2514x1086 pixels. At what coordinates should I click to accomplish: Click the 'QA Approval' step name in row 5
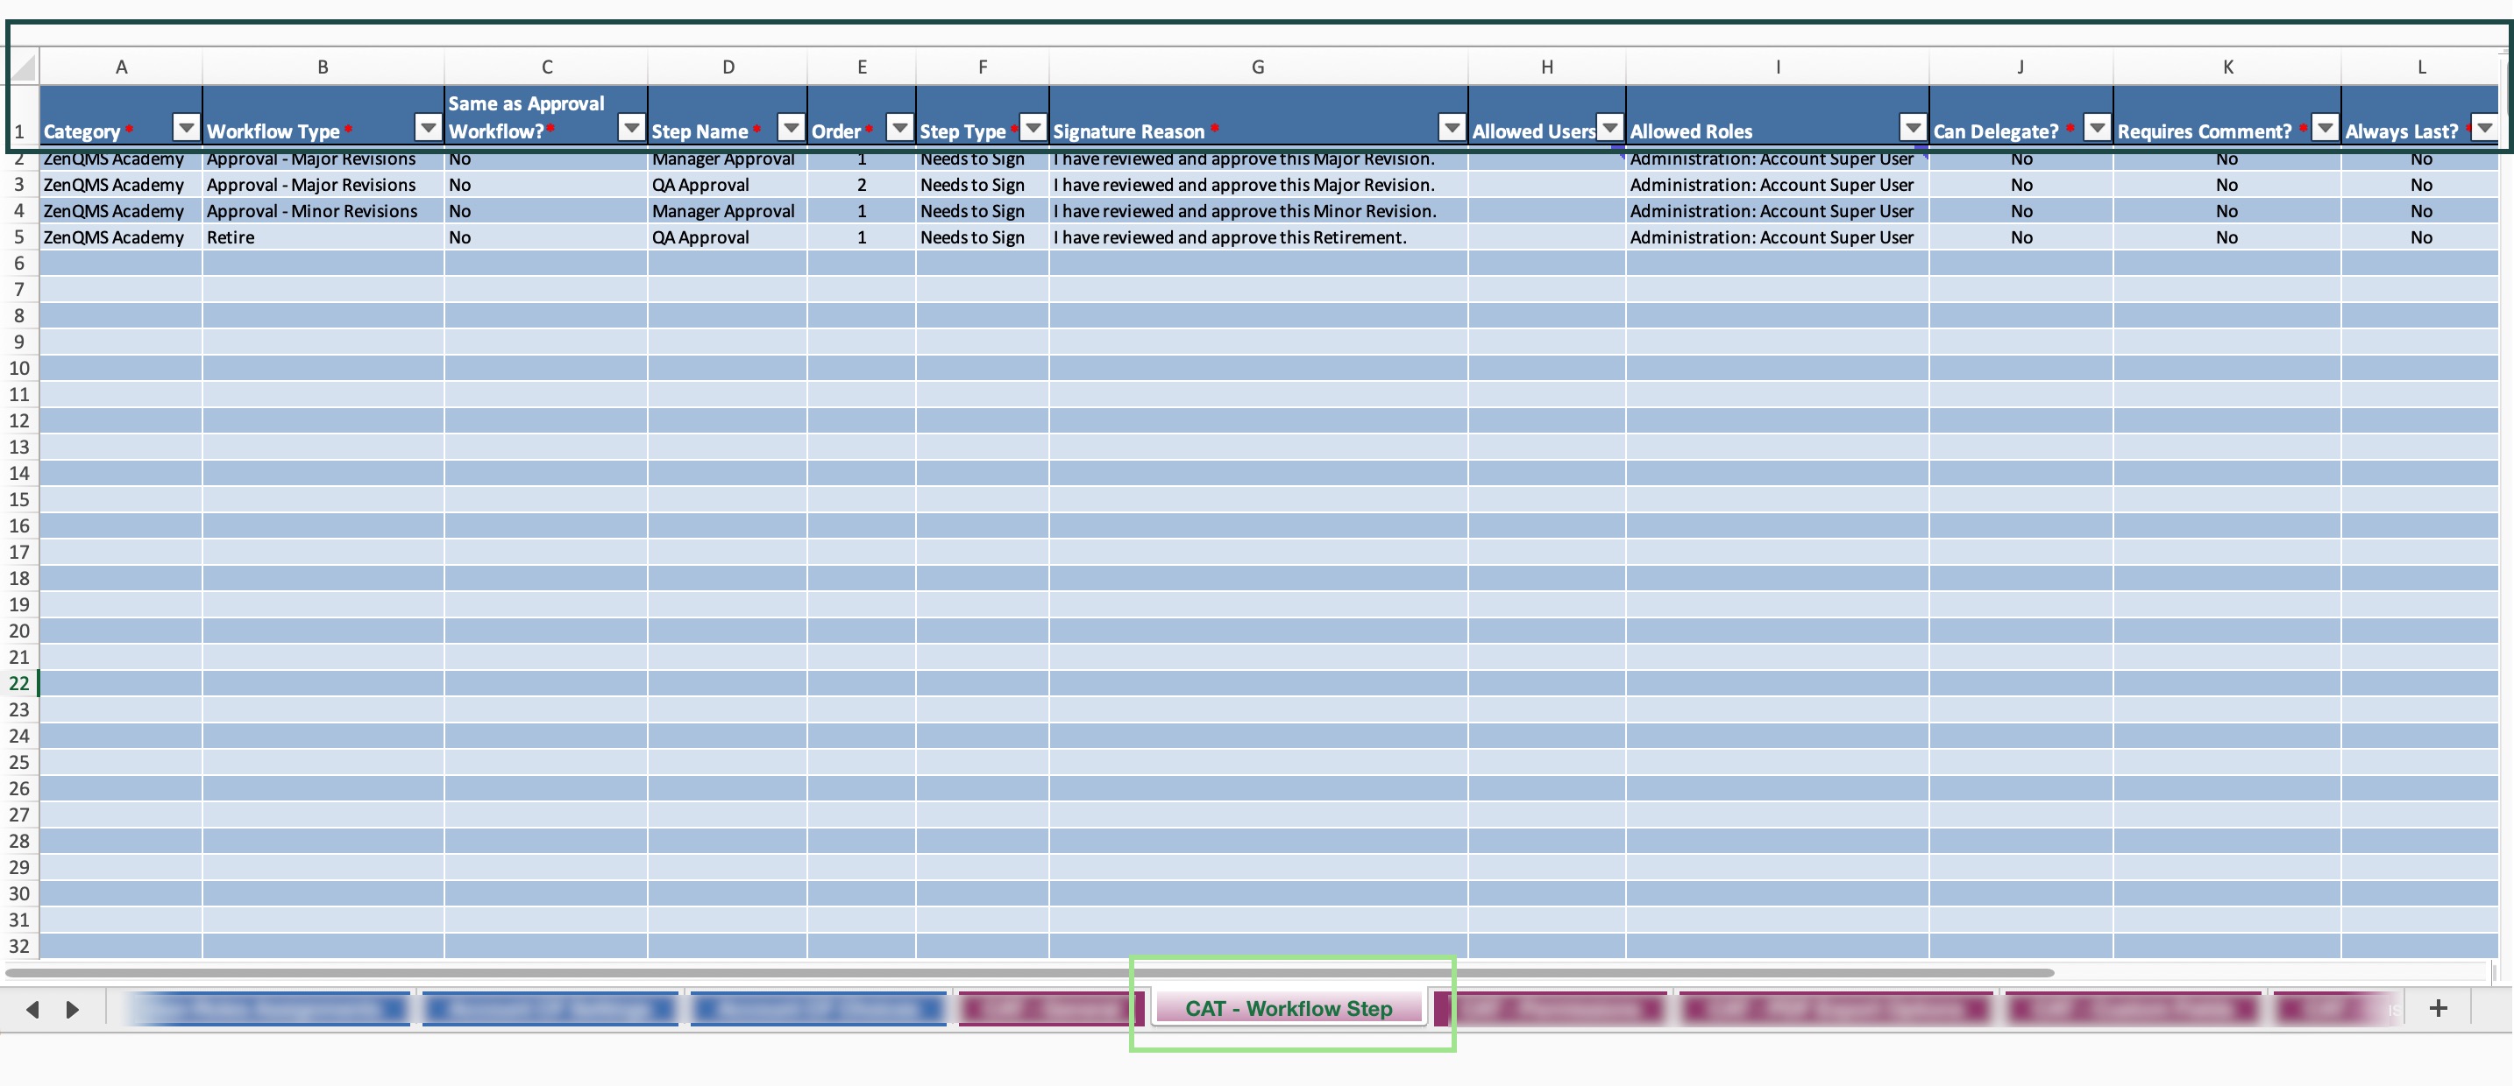click(728, 238)
